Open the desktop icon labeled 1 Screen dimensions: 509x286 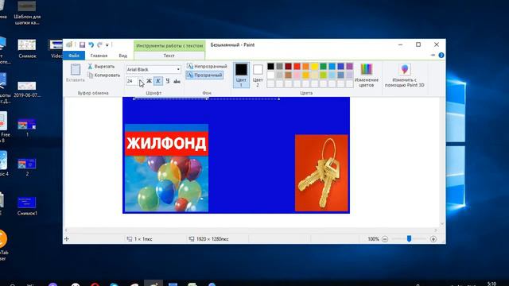click(x=27, y=128)
